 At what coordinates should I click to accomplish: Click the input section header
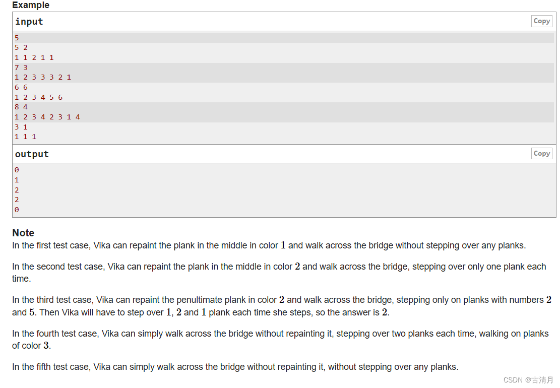click(29, 21)
